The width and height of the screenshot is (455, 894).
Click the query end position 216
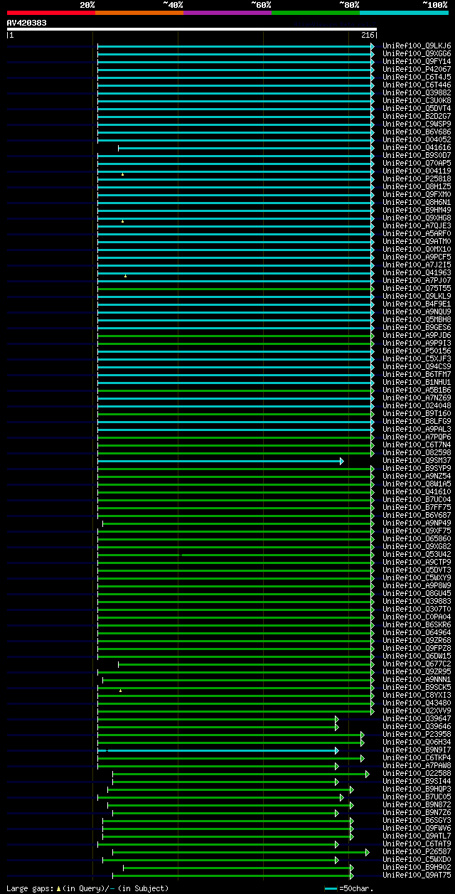[x=368, y=35]
